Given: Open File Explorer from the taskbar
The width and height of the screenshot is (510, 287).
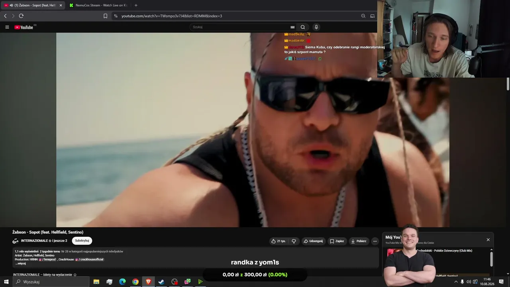Looking at the screenshot, I should 96,282.
